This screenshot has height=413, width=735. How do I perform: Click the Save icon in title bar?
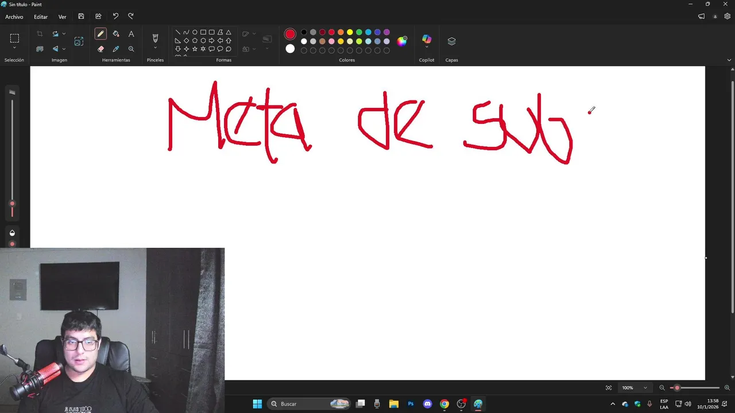tap(81, 17)
